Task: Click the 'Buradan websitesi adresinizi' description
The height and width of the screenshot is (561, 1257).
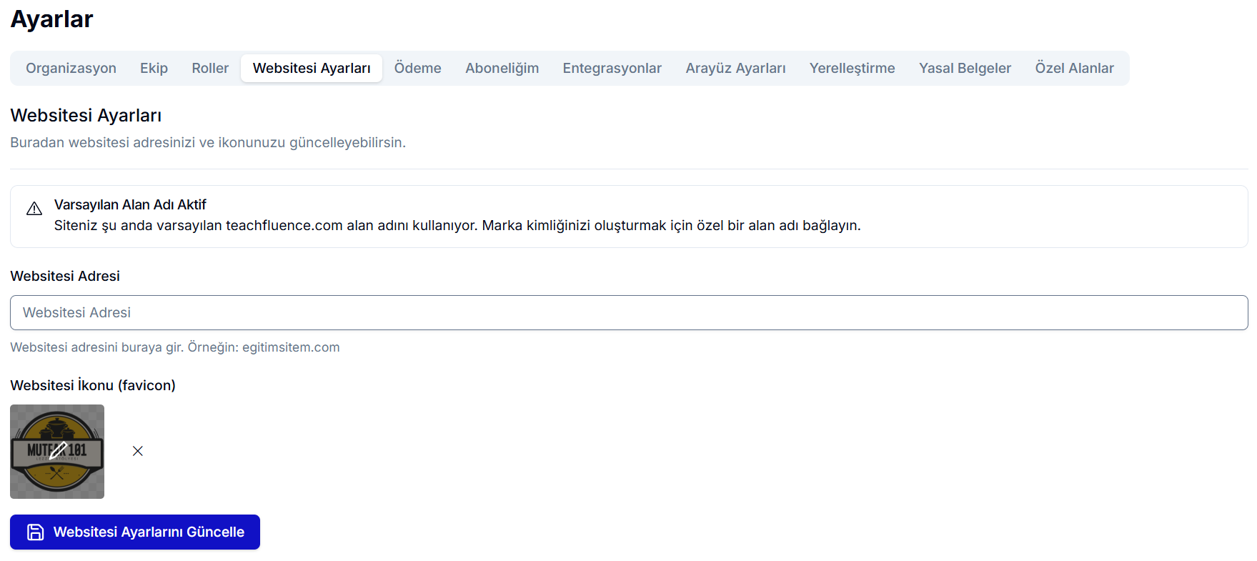Action: 208,142
